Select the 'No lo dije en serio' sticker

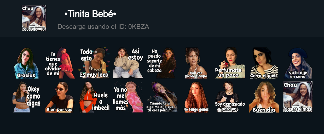click(298, 63)
